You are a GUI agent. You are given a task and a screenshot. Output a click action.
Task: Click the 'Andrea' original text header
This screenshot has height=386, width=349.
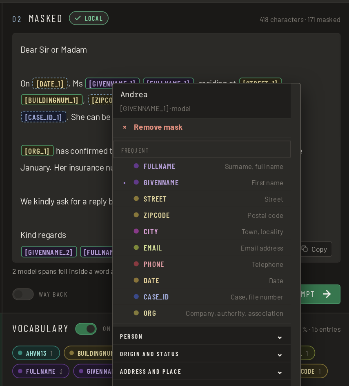(134, 95)
